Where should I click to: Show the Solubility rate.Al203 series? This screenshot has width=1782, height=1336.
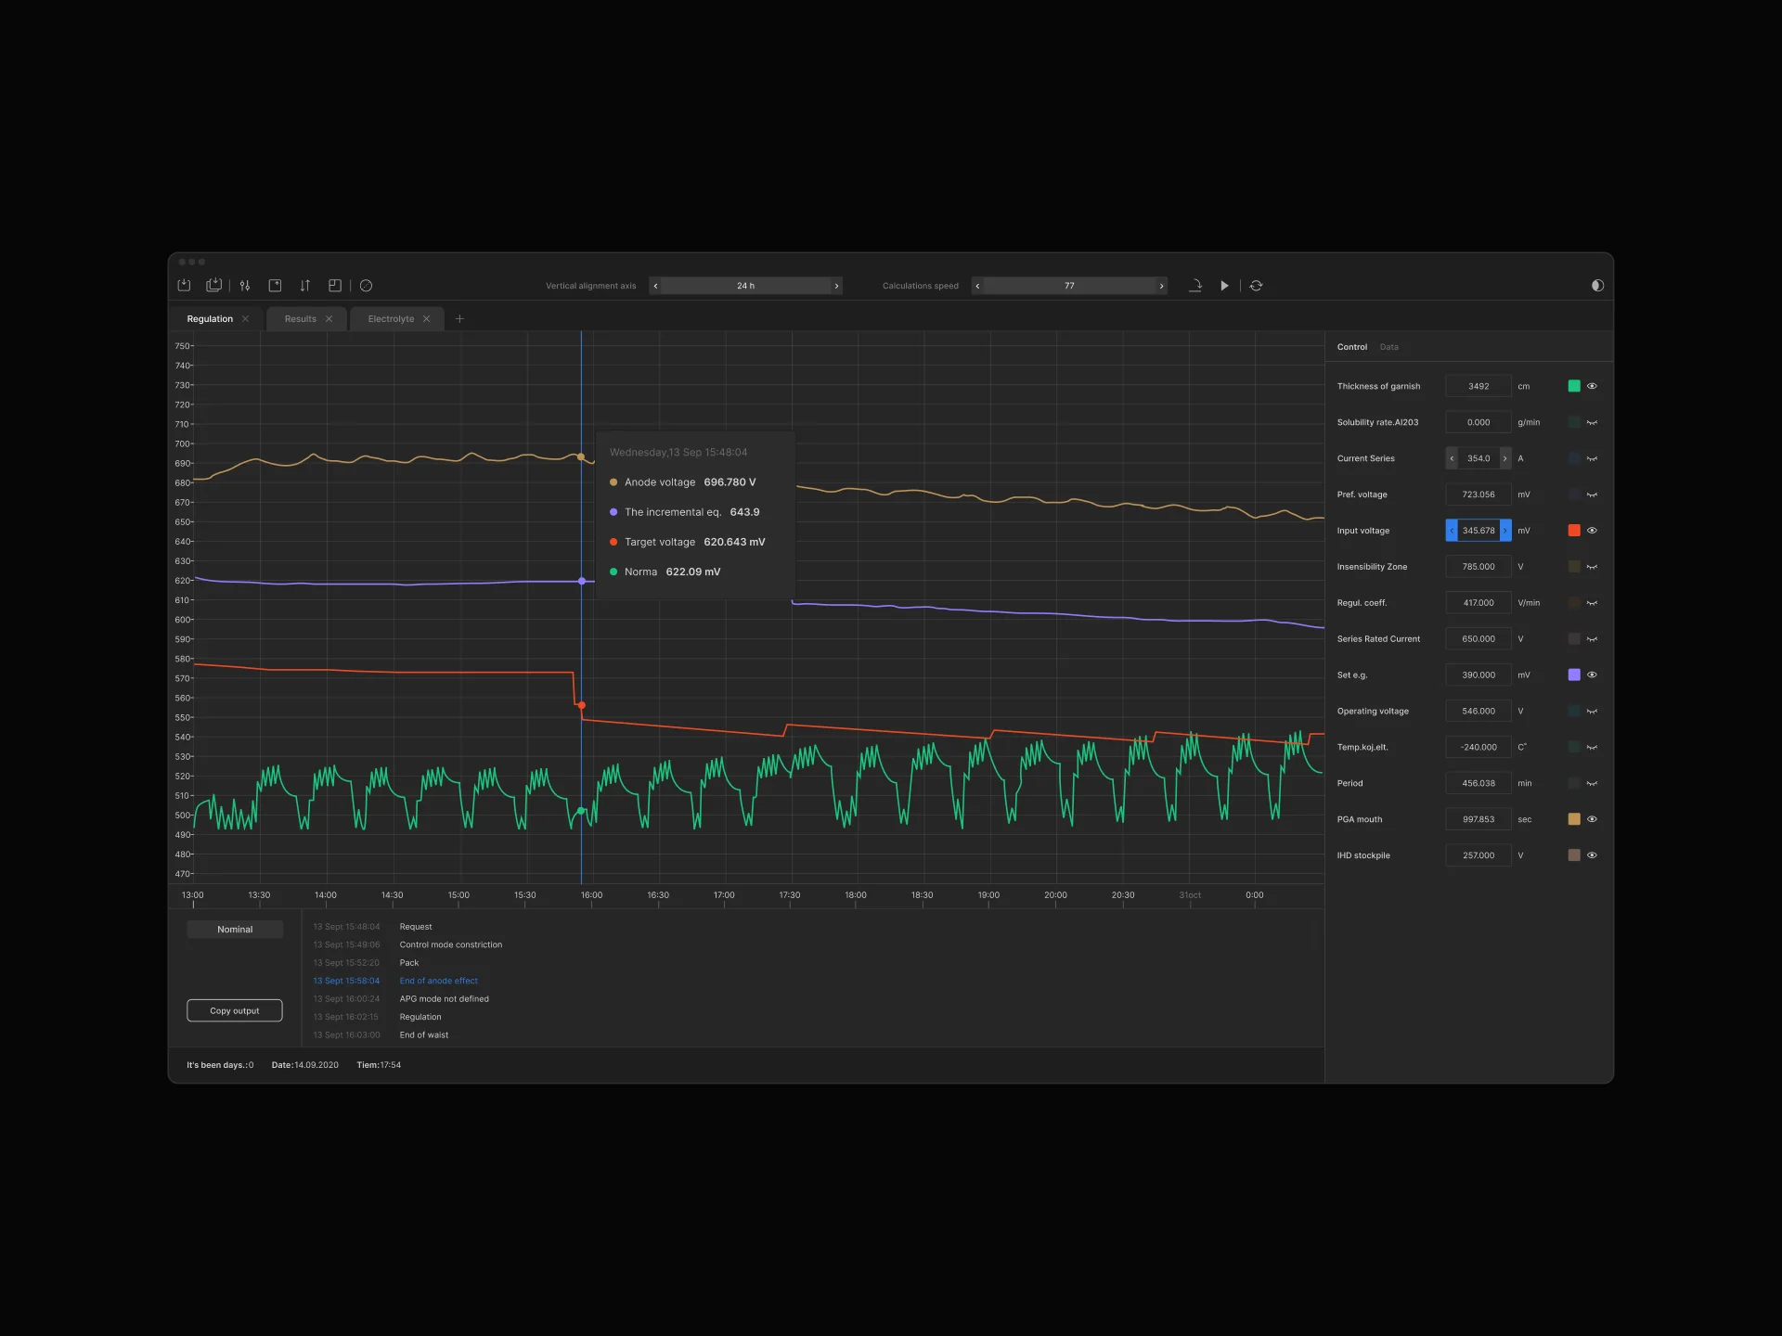(1592, 422)
